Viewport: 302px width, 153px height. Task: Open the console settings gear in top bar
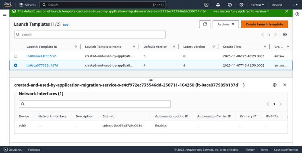pos(241,5)
